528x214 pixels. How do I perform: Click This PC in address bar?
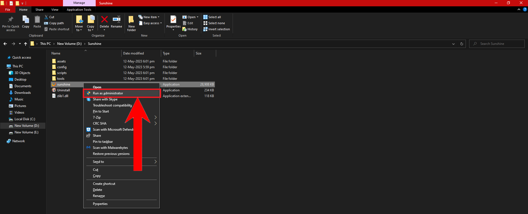pyautogui.click(x=45, y=44)
